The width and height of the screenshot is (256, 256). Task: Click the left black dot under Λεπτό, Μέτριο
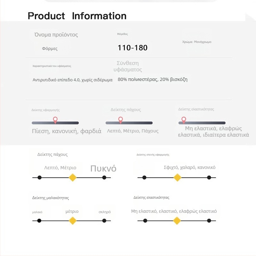coord(39,177)
